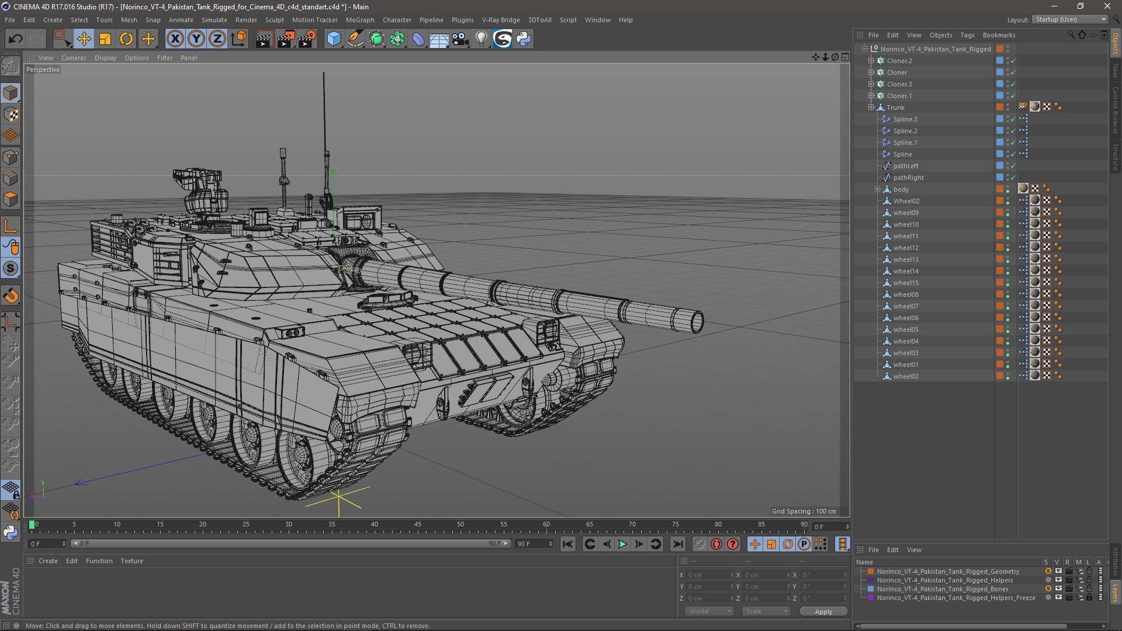Select the Move tool in toolbar
Viewport: 1122px width, 631px height.
(83, 39)
